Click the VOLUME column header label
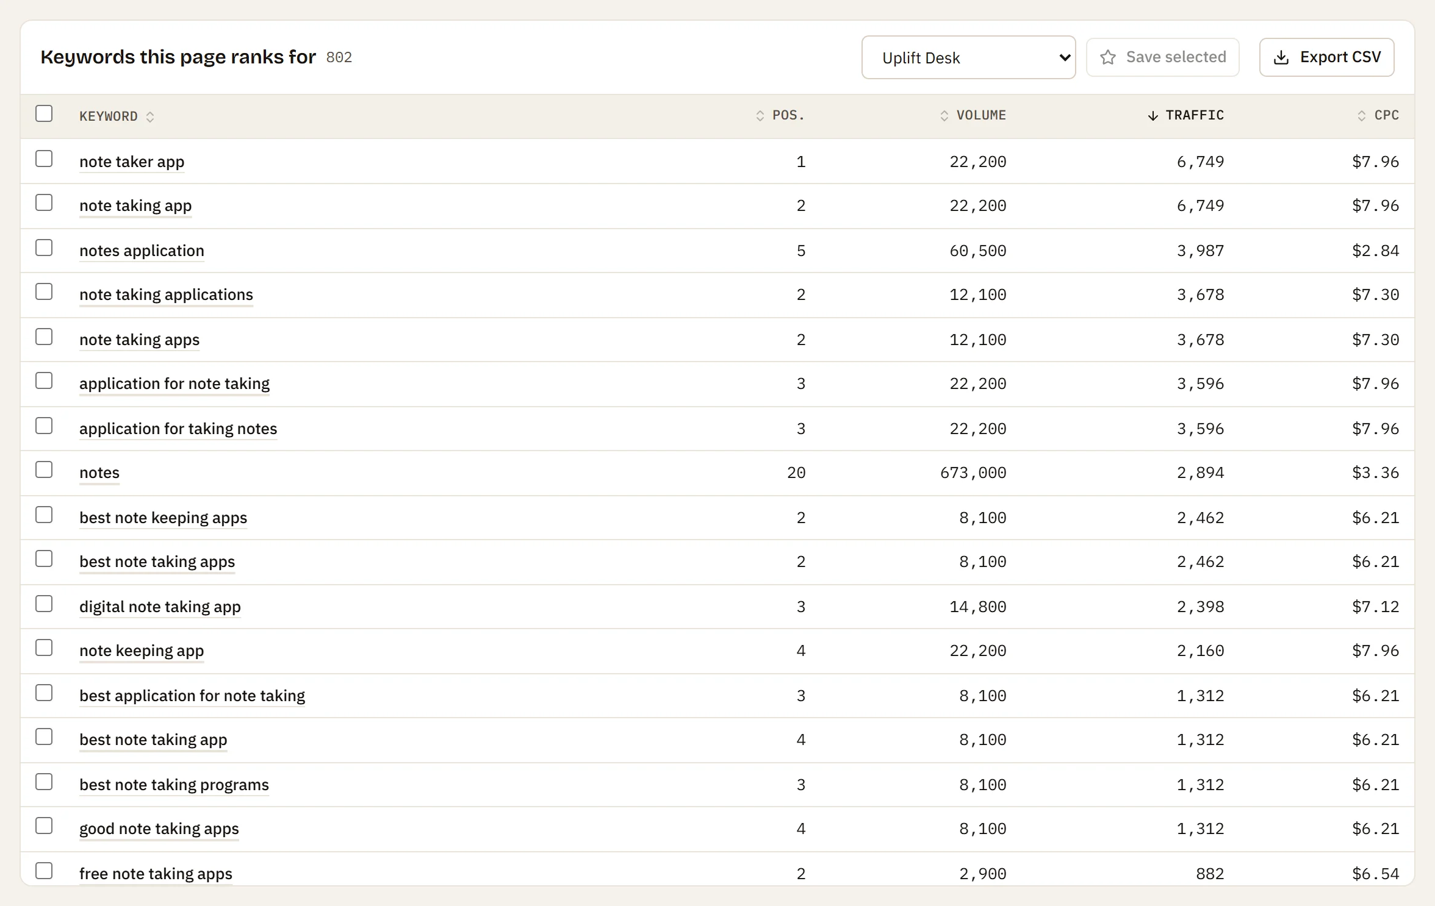The image size is (1435, 906). point(981,115)
